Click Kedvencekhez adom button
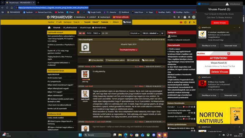245x138 pixels. (115, 60)
